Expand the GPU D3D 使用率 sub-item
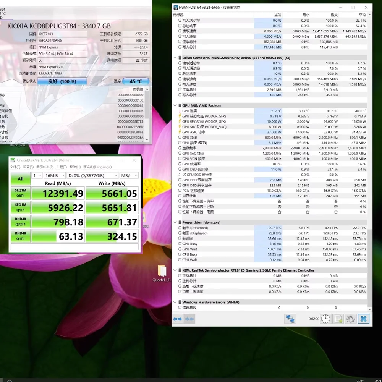Viewport: 382px width, 382px height. pyautogui.click(x=180, y=175)
